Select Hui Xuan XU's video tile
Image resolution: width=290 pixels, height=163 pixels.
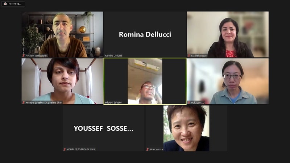tap(228, 81)
